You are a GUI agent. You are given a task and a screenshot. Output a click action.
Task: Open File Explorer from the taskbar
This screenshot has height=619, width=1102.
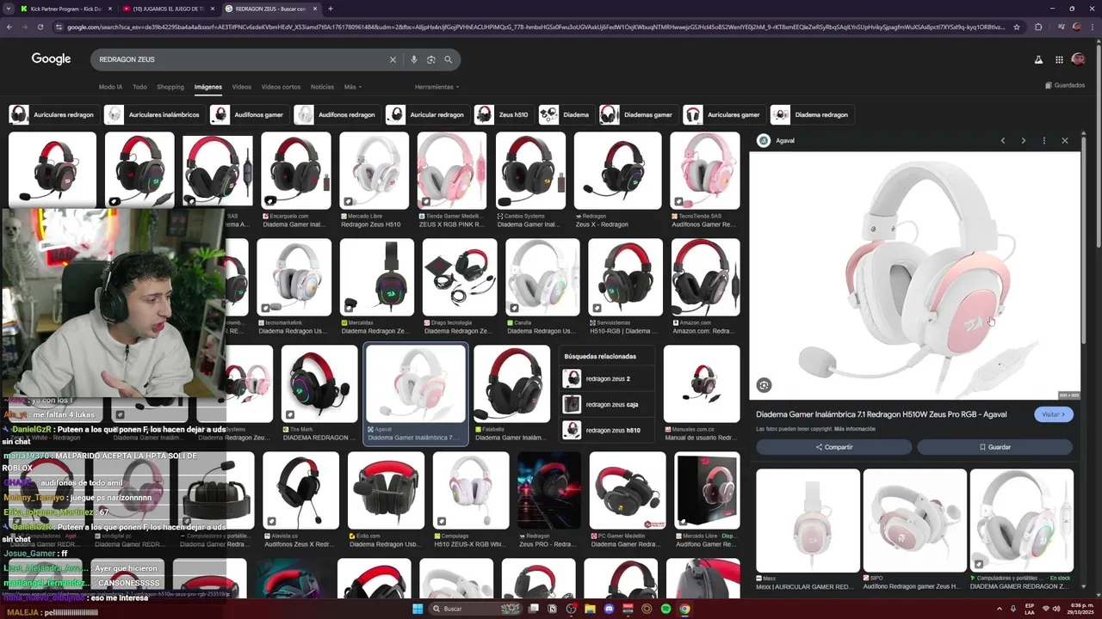coord(591,609)
